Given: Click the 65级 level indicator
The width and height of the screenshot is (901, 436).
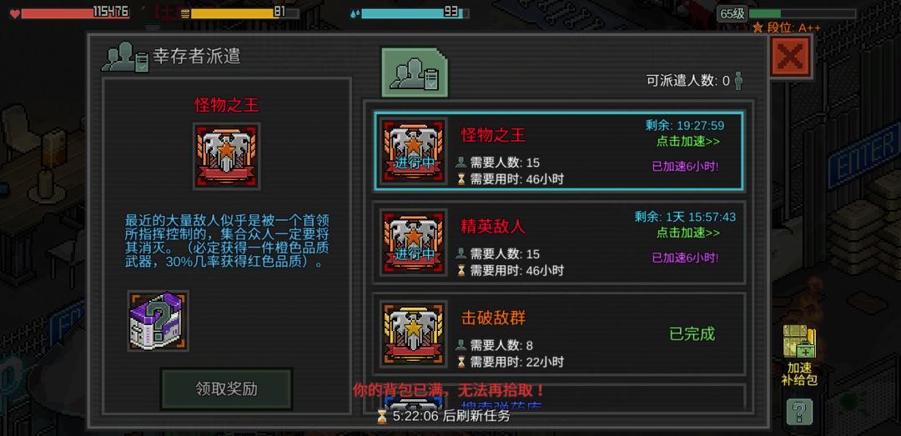Looking at the screenshot, I should coord(732,14).
